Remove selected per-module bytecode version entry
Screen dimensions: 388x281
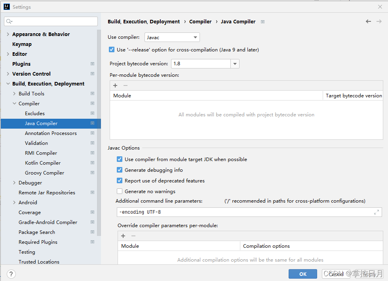126,85
